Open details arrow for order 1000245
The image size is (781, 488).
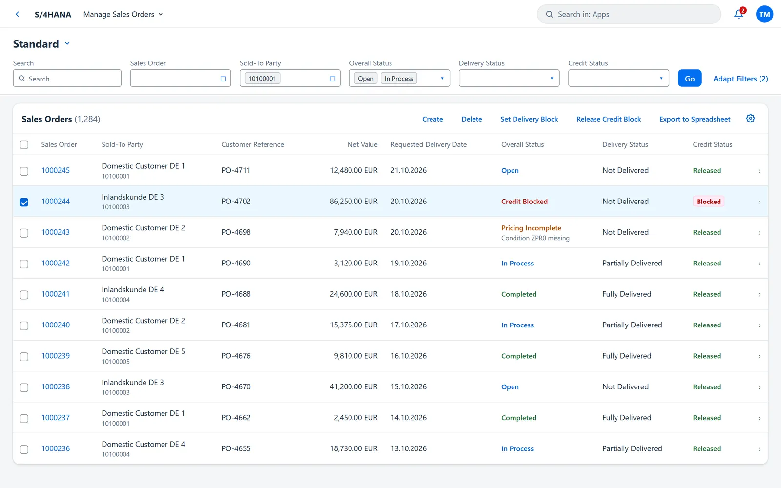(760, 171)
